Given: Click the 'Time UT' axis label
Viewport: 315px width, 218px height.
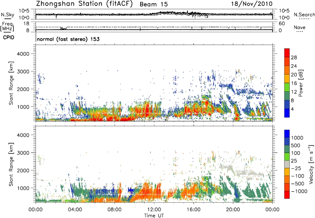Looking at the screenshot, I should pos(154,215).
